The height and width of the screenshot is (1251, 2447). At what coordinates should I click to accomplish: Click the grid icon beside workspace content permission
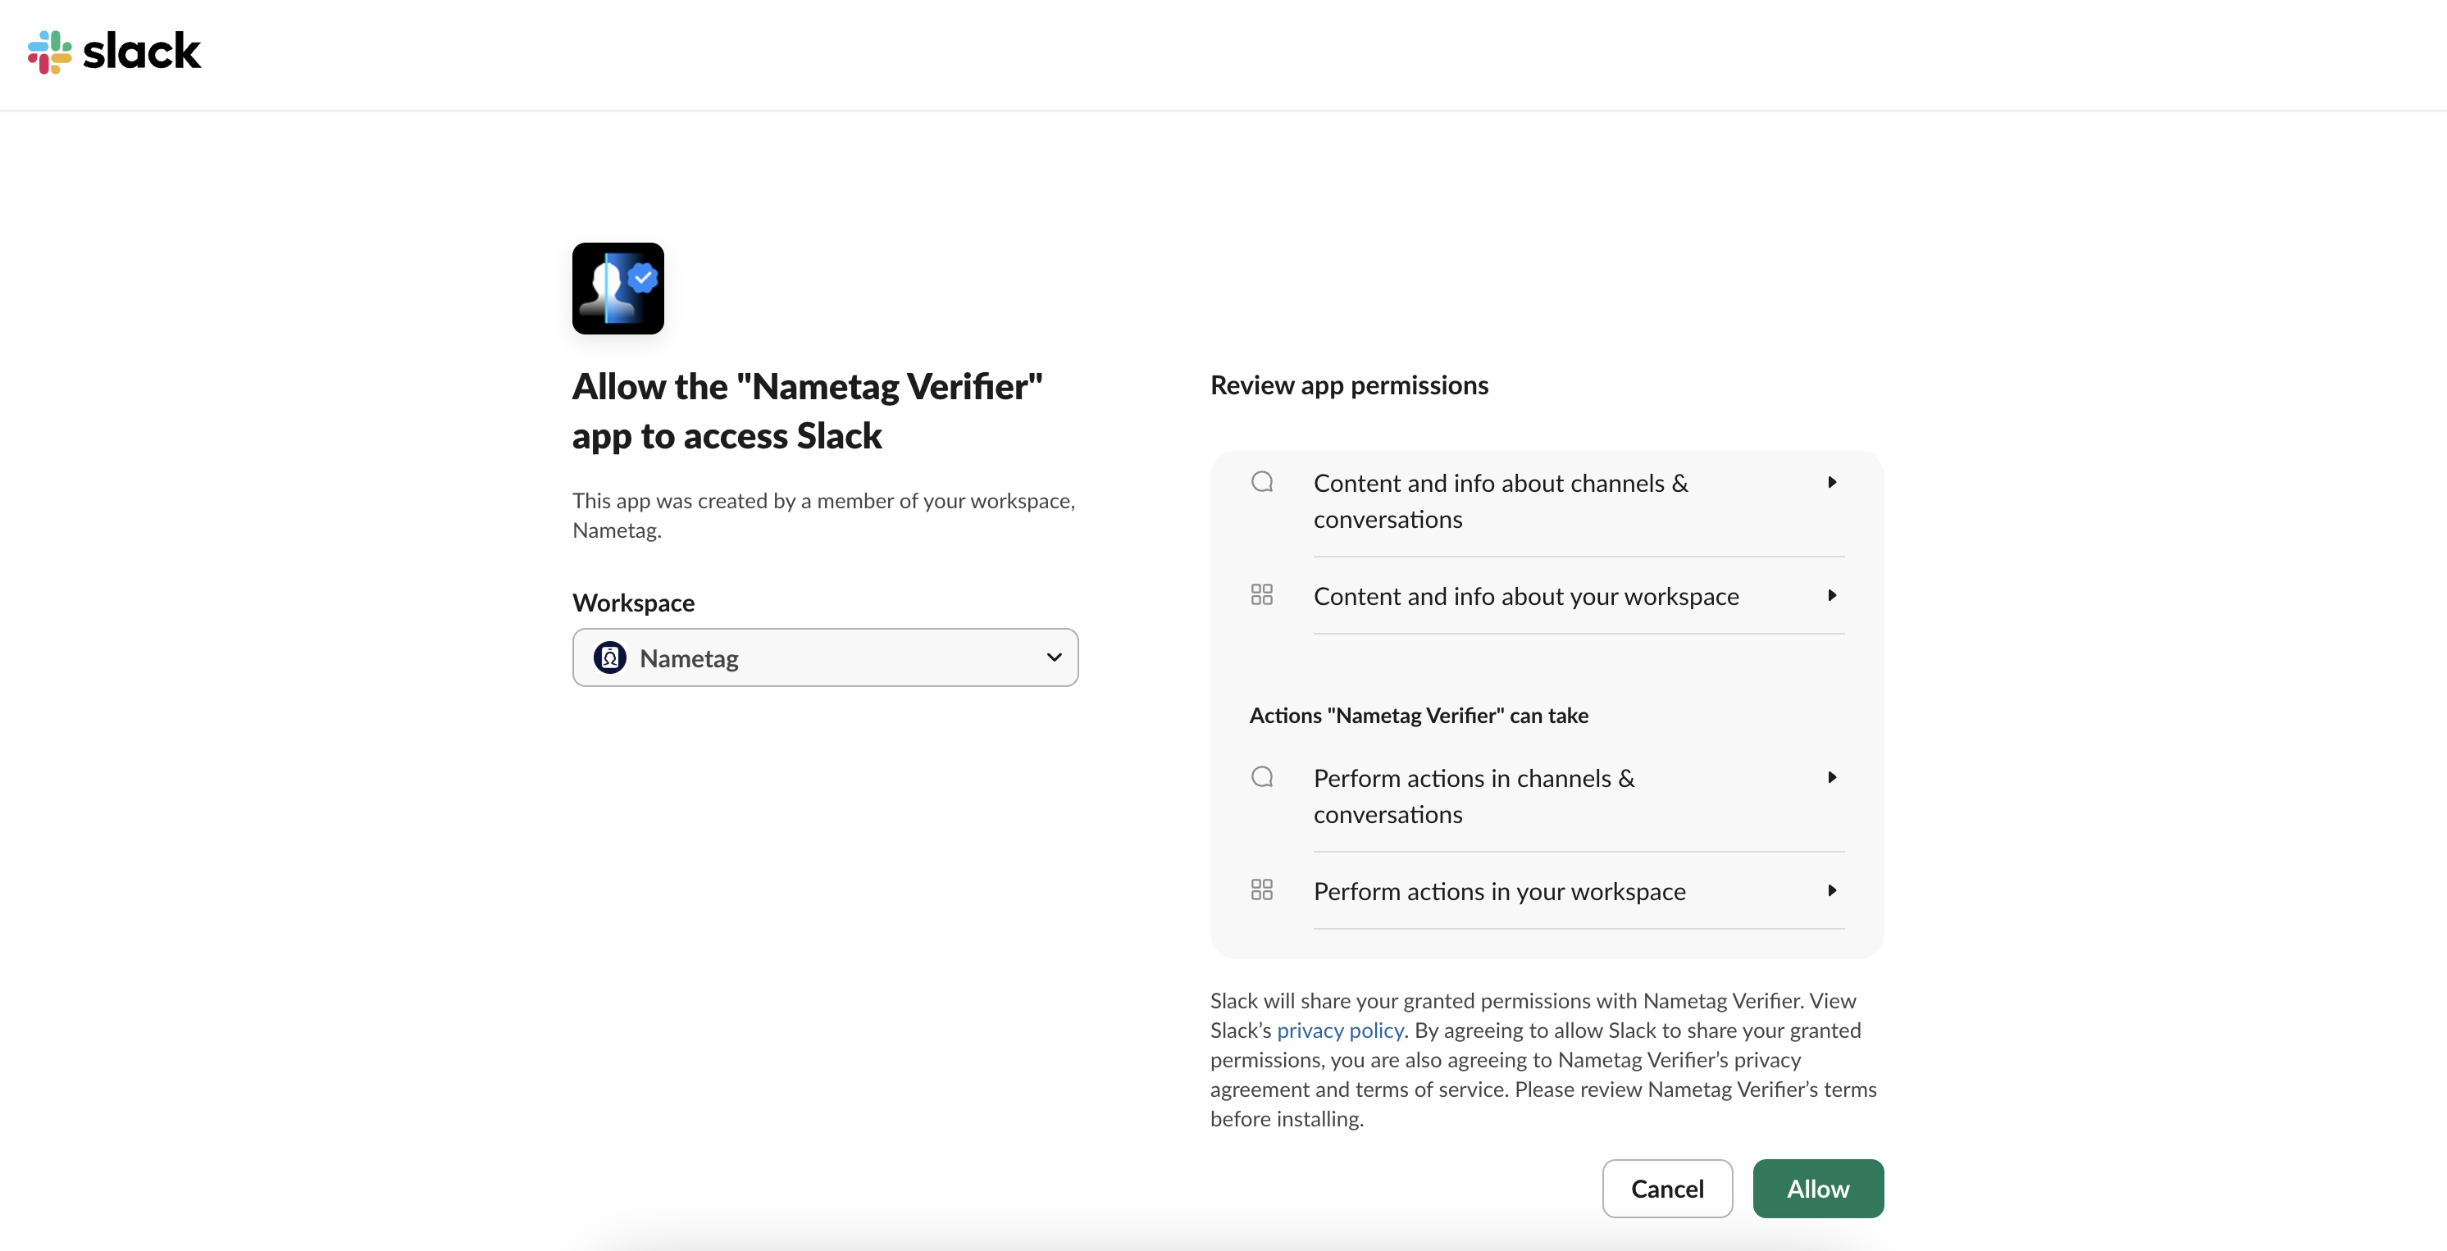click(x=1261, y=596)
